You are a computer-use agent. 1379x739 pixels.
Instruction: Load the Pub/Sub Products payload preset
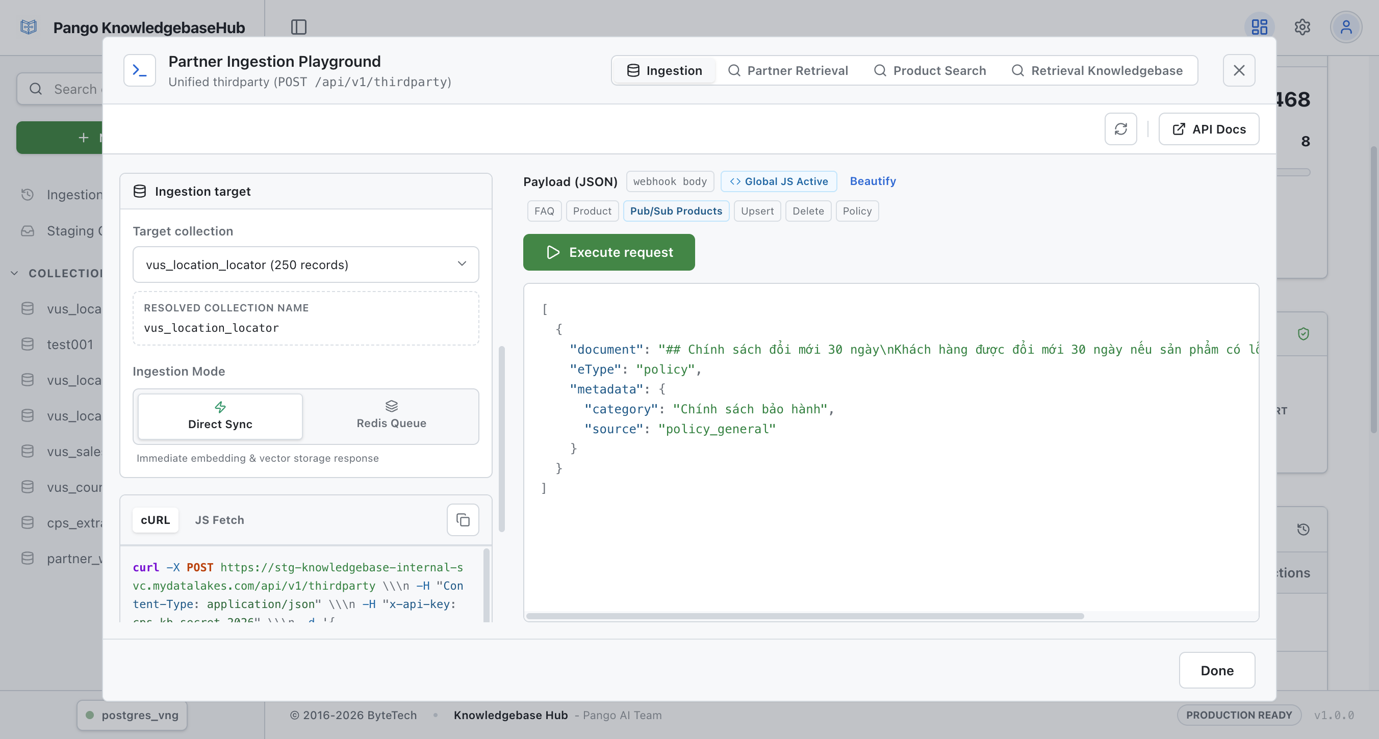click(x=676, y=211)
